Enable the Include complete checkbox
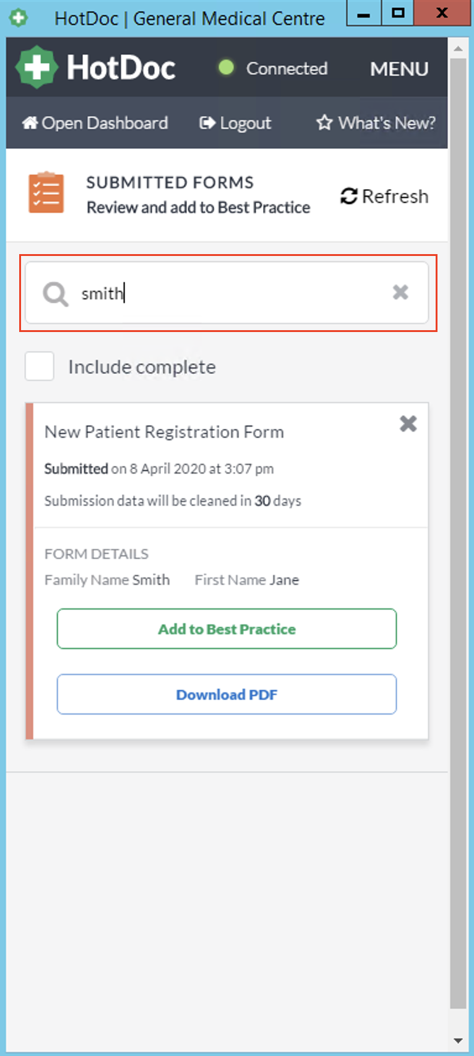Screen dimensions: 474x1056 (39, 366)
